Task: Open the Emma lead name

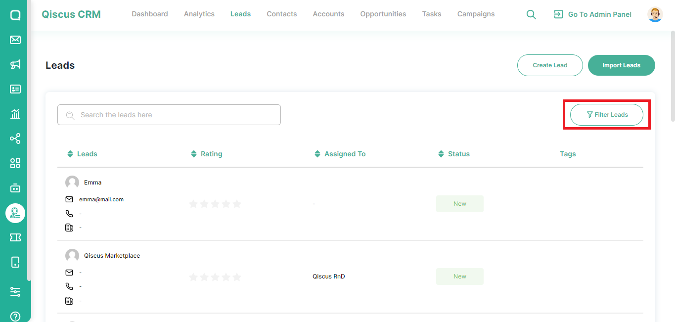Action: (92, 183)
